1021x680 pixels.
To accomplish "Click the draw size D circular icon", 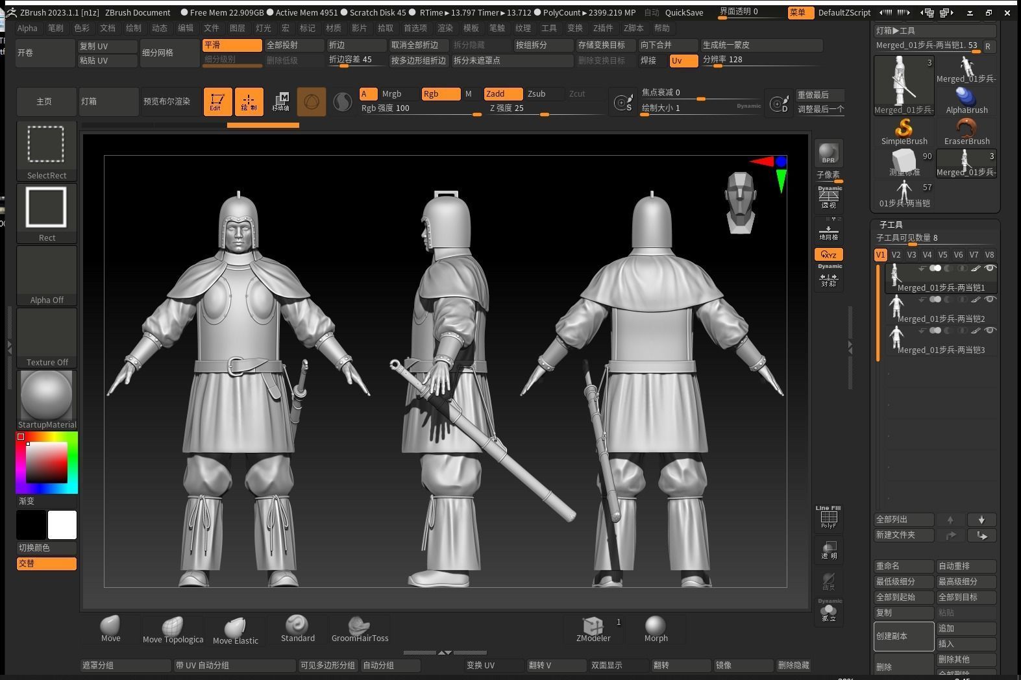I will pos(778,103).
